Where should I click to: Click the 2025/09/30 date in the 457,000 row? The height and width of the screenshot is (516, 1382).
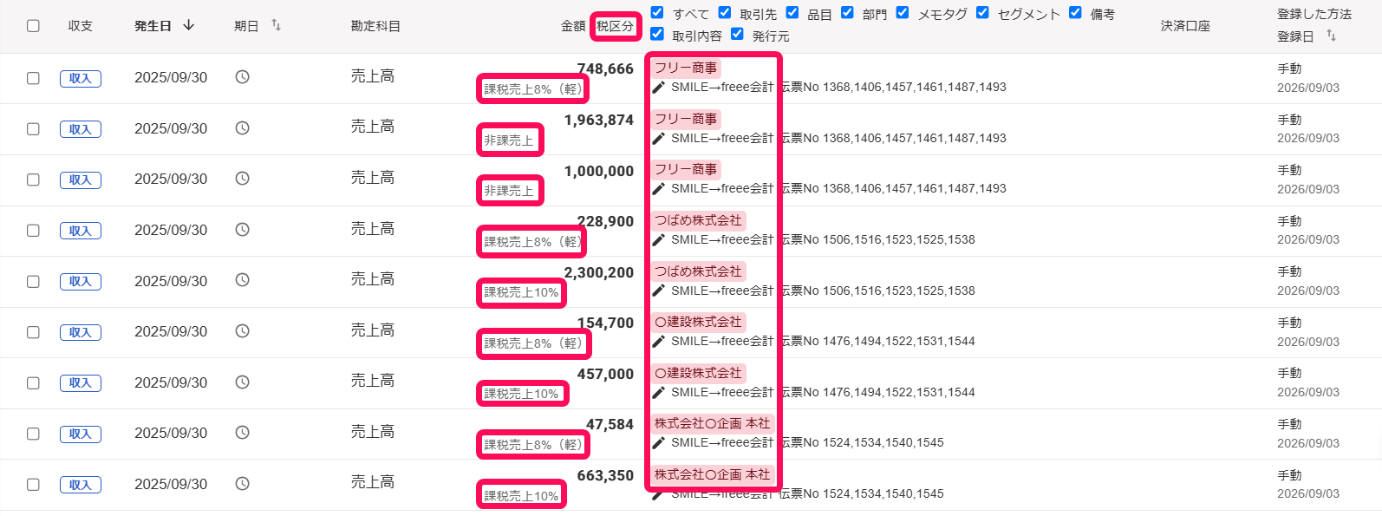171,382
